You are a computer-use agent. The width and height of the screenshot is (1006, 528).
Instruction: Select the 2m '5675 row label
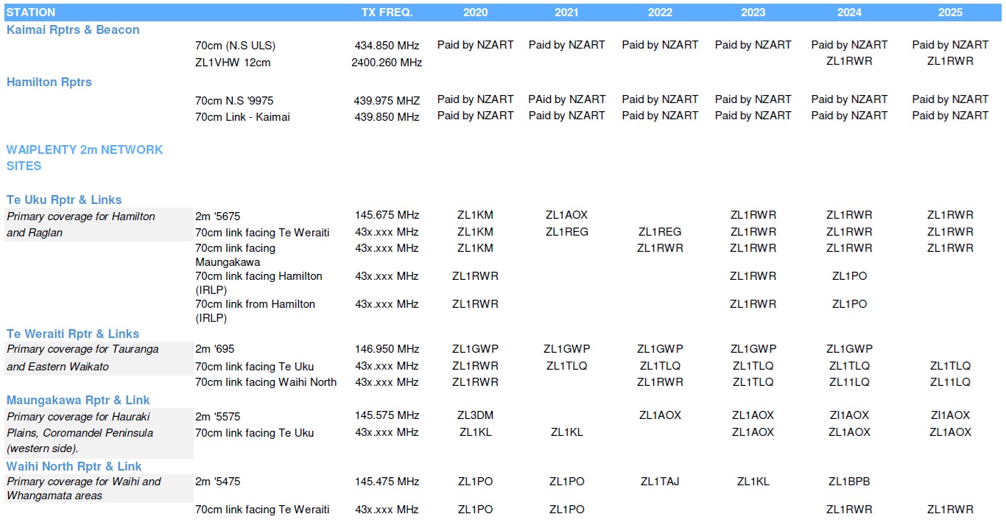point(218,217)
